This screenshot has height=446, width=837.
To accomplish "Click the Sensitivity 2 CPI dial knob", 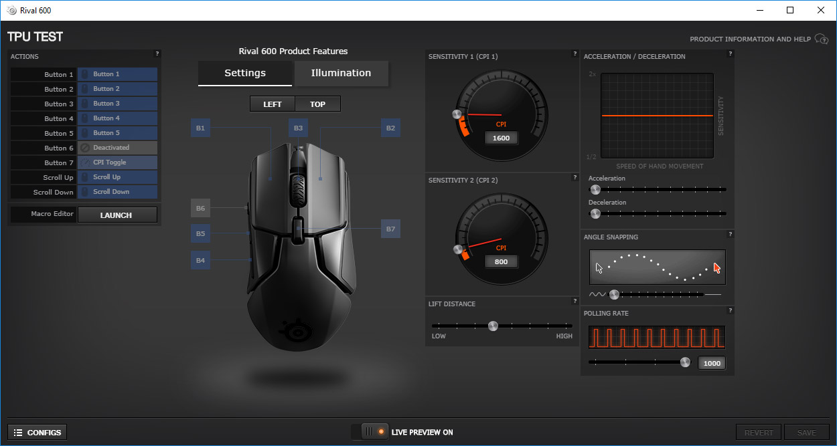I will click(458, 249).
